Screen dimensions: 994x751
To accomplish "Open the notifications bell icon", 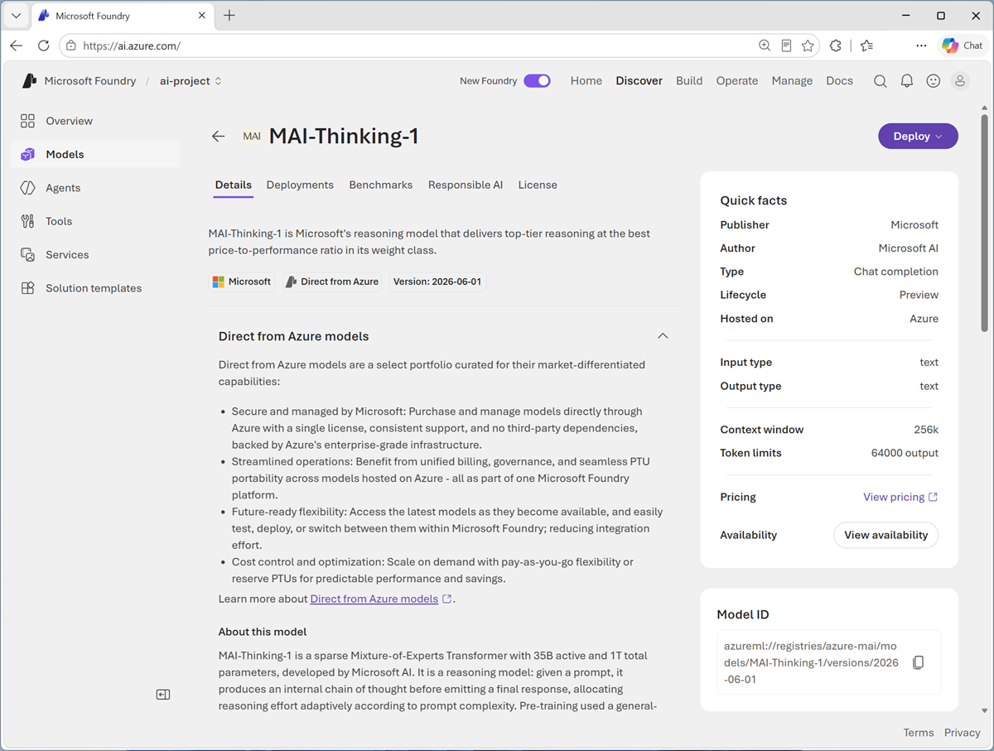I will (x=907, y=81).
